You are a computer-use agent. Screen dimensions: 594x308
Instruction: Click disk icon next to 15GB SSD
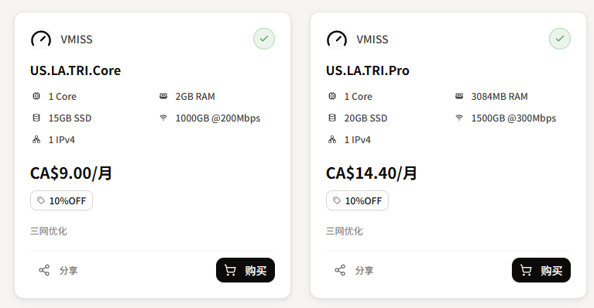click(x=36, y=118)
